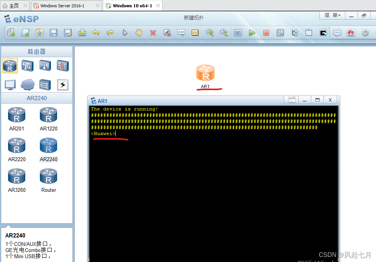Undo the last action

point(96,33)
